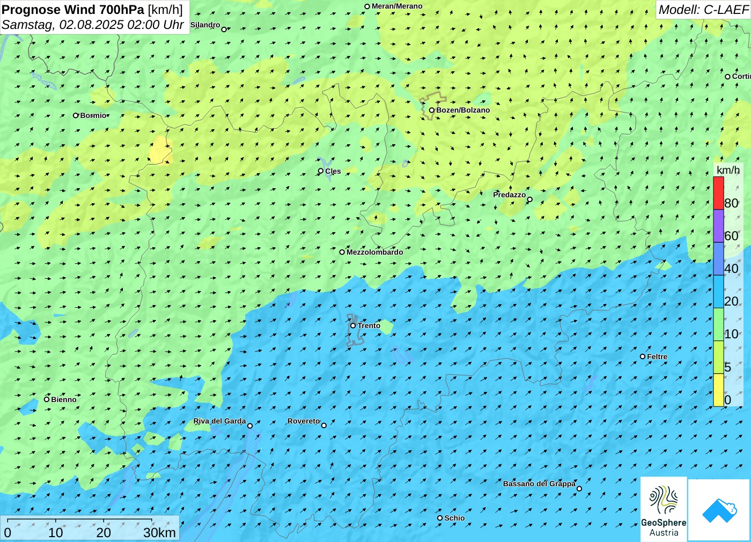Click the Bormio city marker
The image size is (751, 542).
tap(76, 115)
